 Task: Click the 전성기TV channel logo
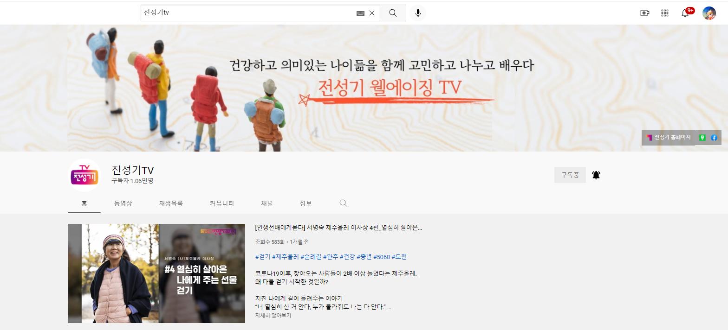(84, 175)
